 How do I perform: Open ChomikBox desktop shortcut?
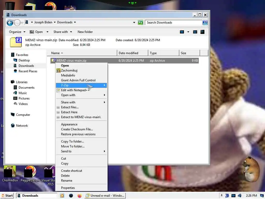coord(10,174)
